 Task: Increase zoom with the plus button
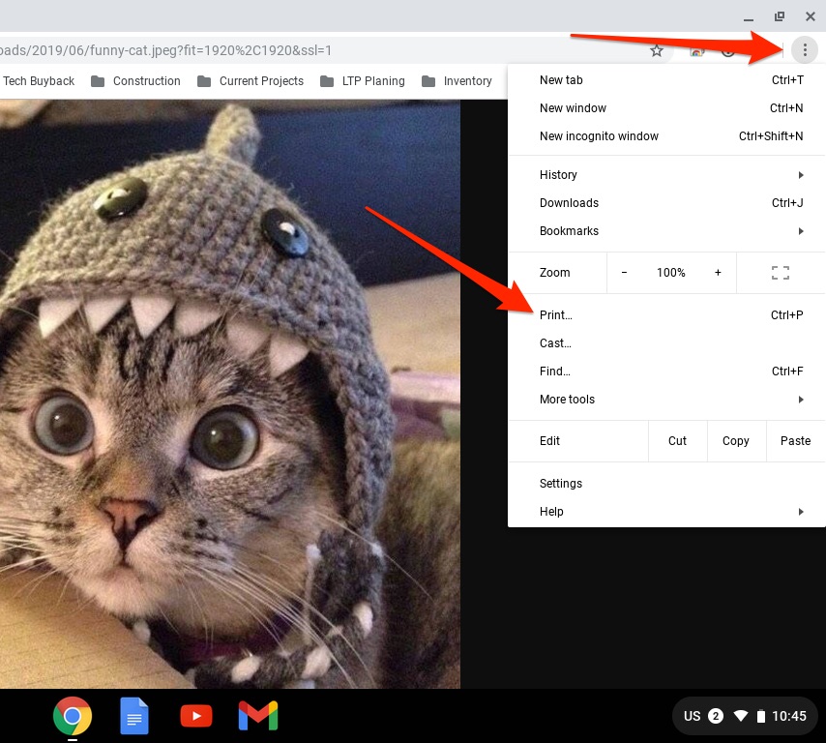point(718,273)
